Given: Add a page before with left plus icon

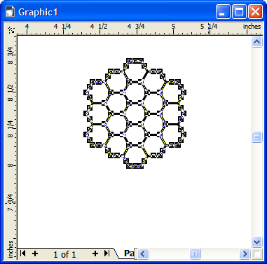Looking at the screenshot, I should [35, 253].
